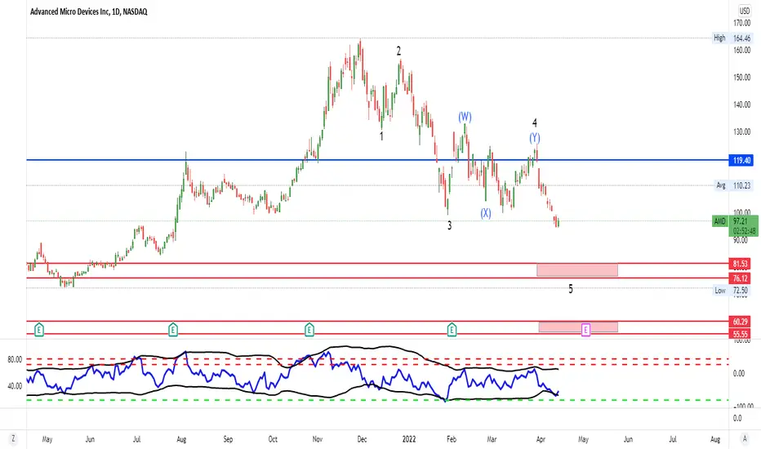Select the red 55.55 price label
This screenshot has width=761, height=449.
coord(740,334)
